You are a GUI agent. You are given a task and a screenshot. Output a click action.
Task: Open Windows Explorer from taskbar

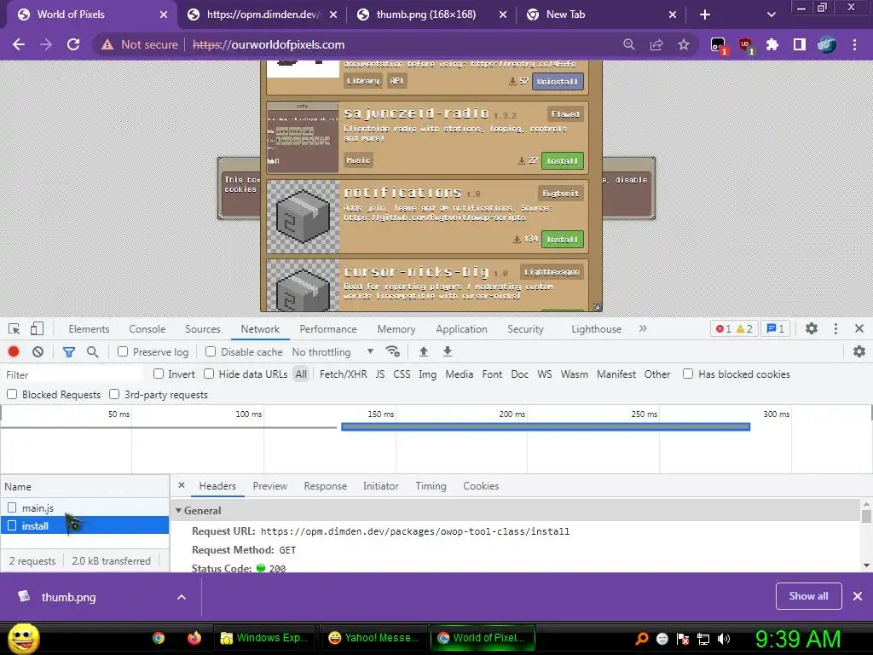click(x=264, y=638)
